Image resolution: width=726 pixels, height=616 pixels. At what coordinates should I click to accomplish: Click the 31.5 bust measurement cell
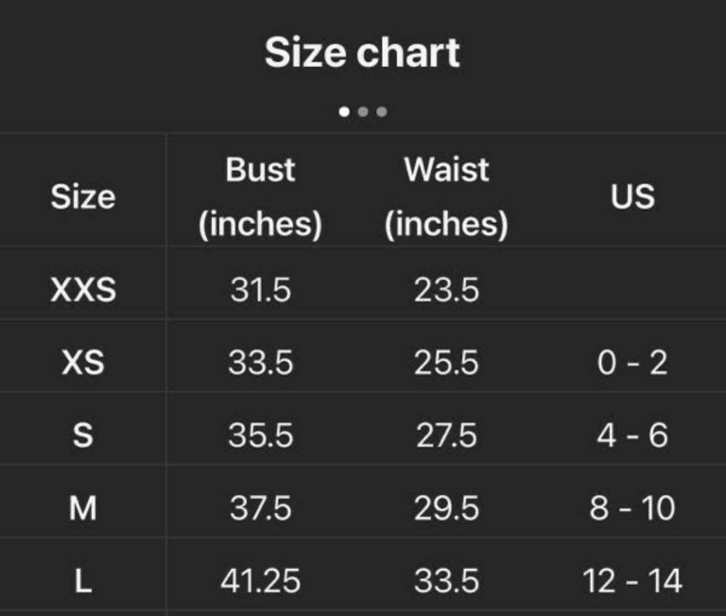pyautogui.click(x=260, y=290)
